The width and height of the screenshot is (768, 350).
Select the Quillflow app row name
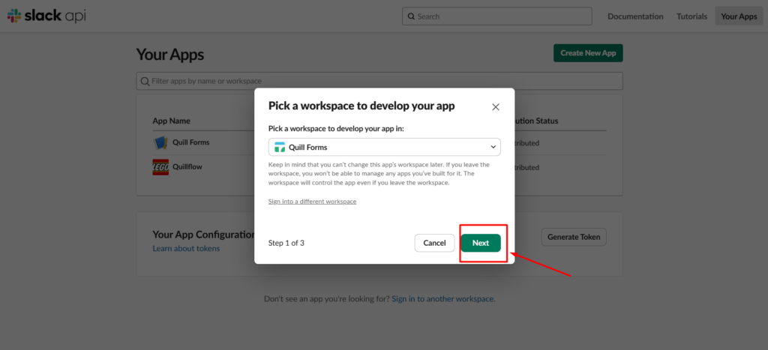187,166
